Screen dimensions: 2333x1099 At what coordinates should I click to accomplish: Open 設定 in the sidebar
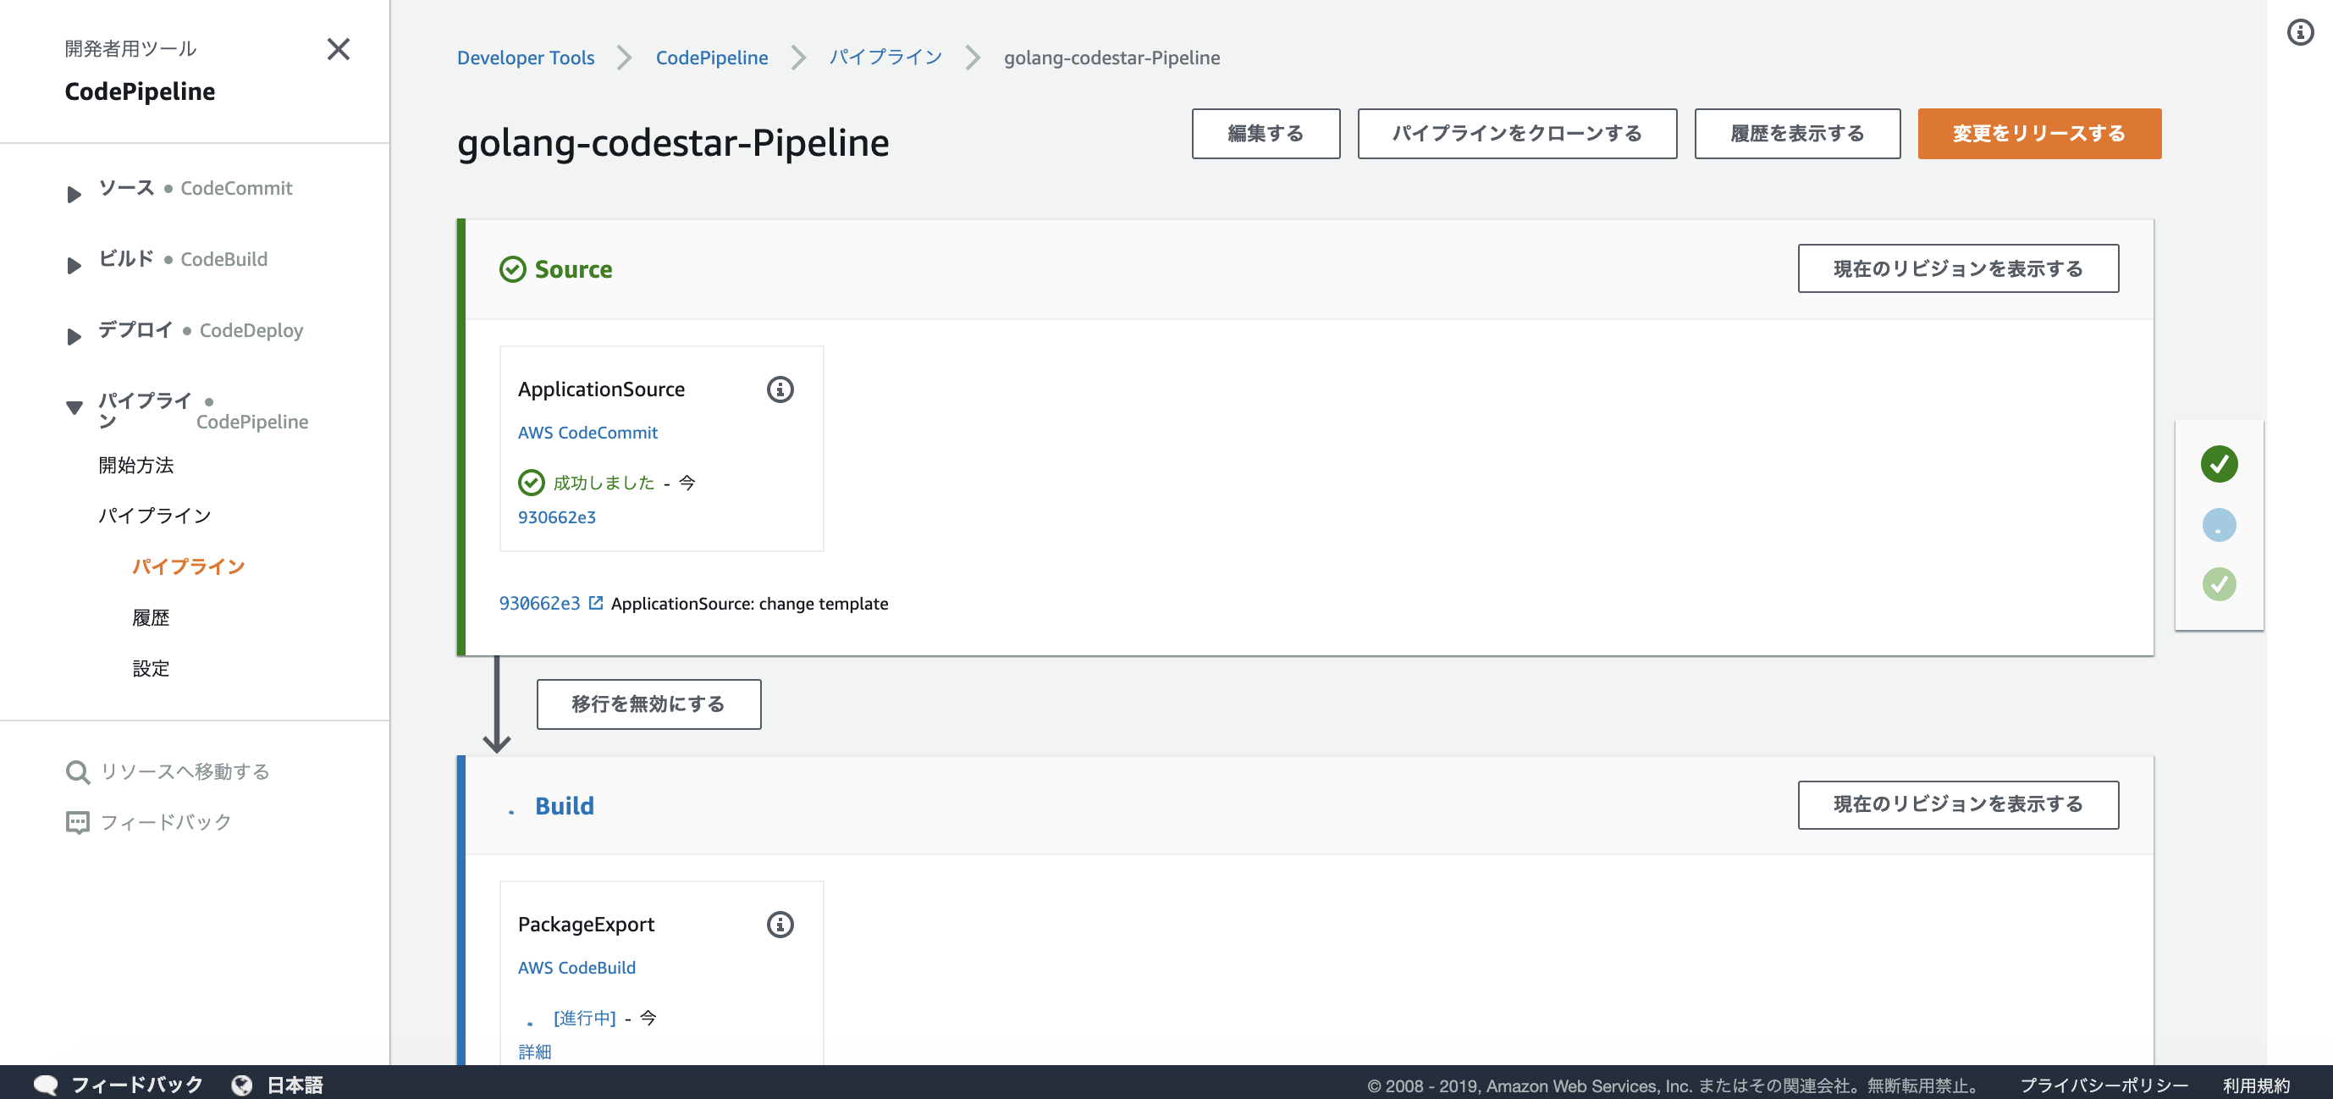tap(151, 668)
